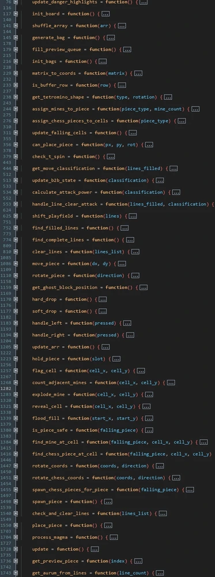Click ellipsis marker after count_adjacent_mines
Viewport: 215px width, 577px height.
171,383
